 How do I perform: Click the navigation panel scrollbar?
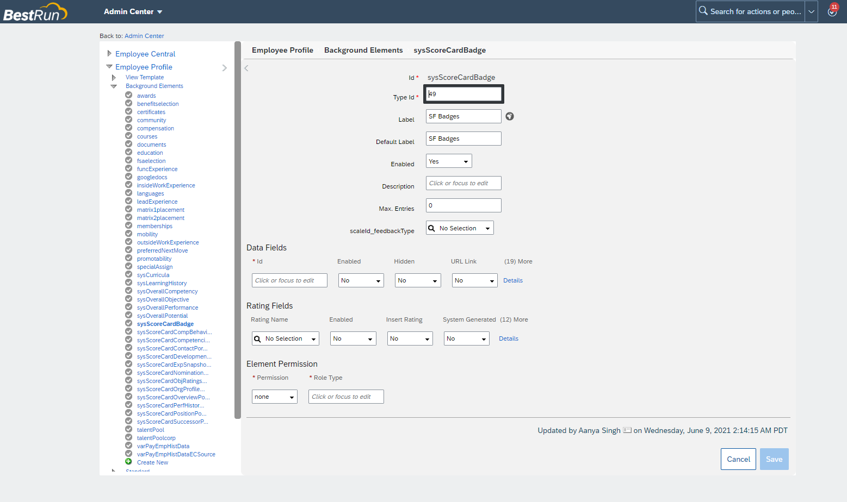(x=237, y=230)
